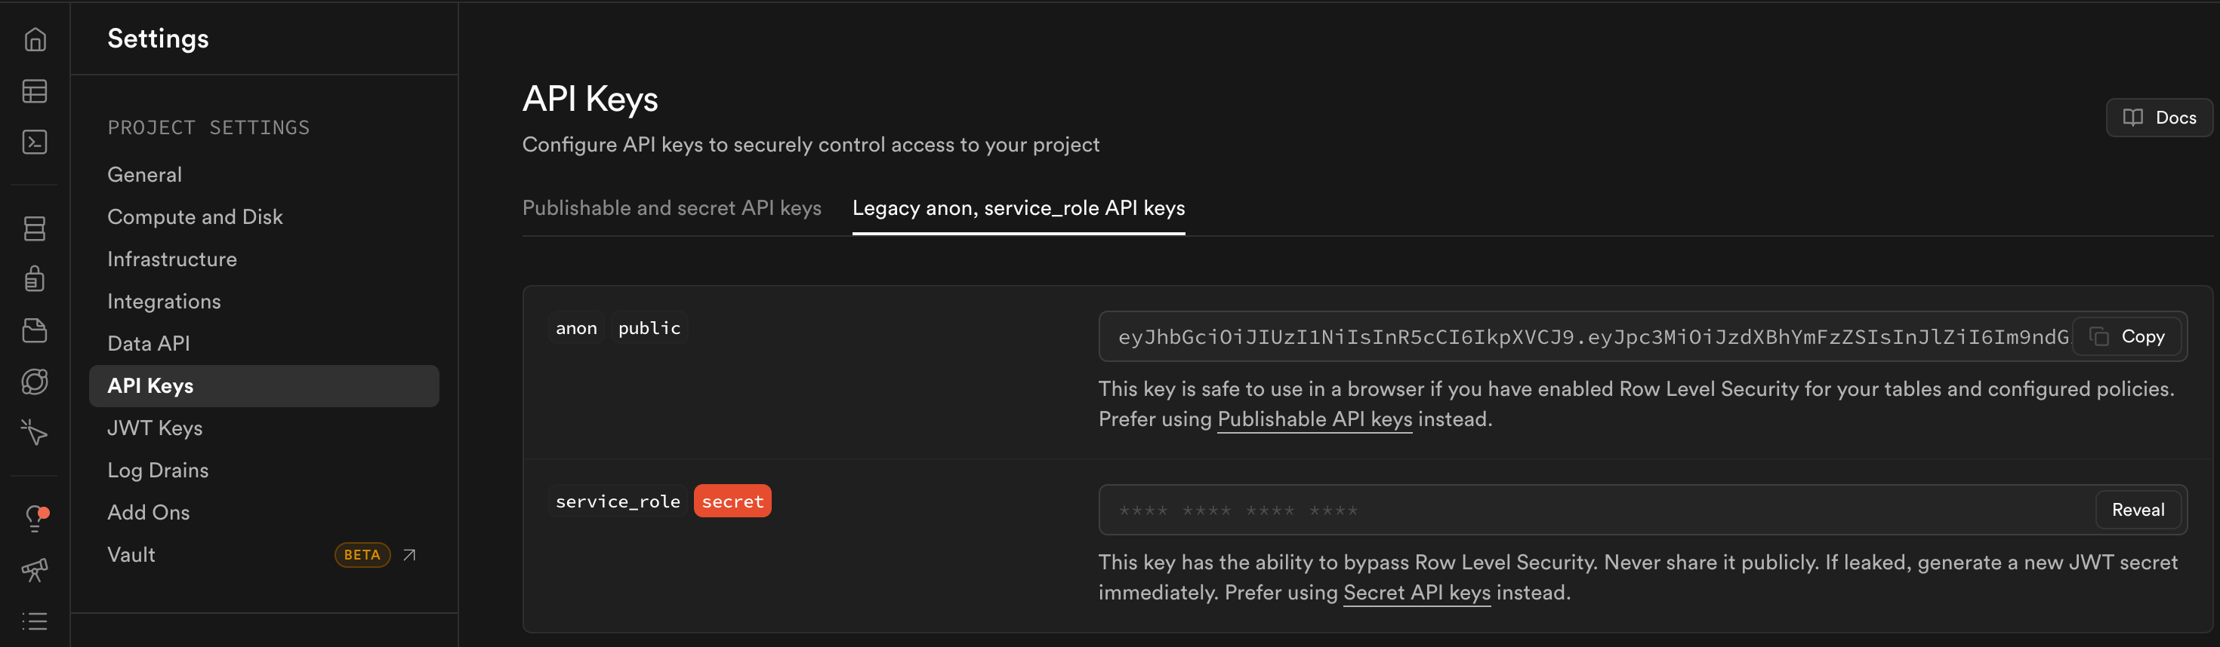
Task: Open the Authentication lock icon
Action: point(35,279)
